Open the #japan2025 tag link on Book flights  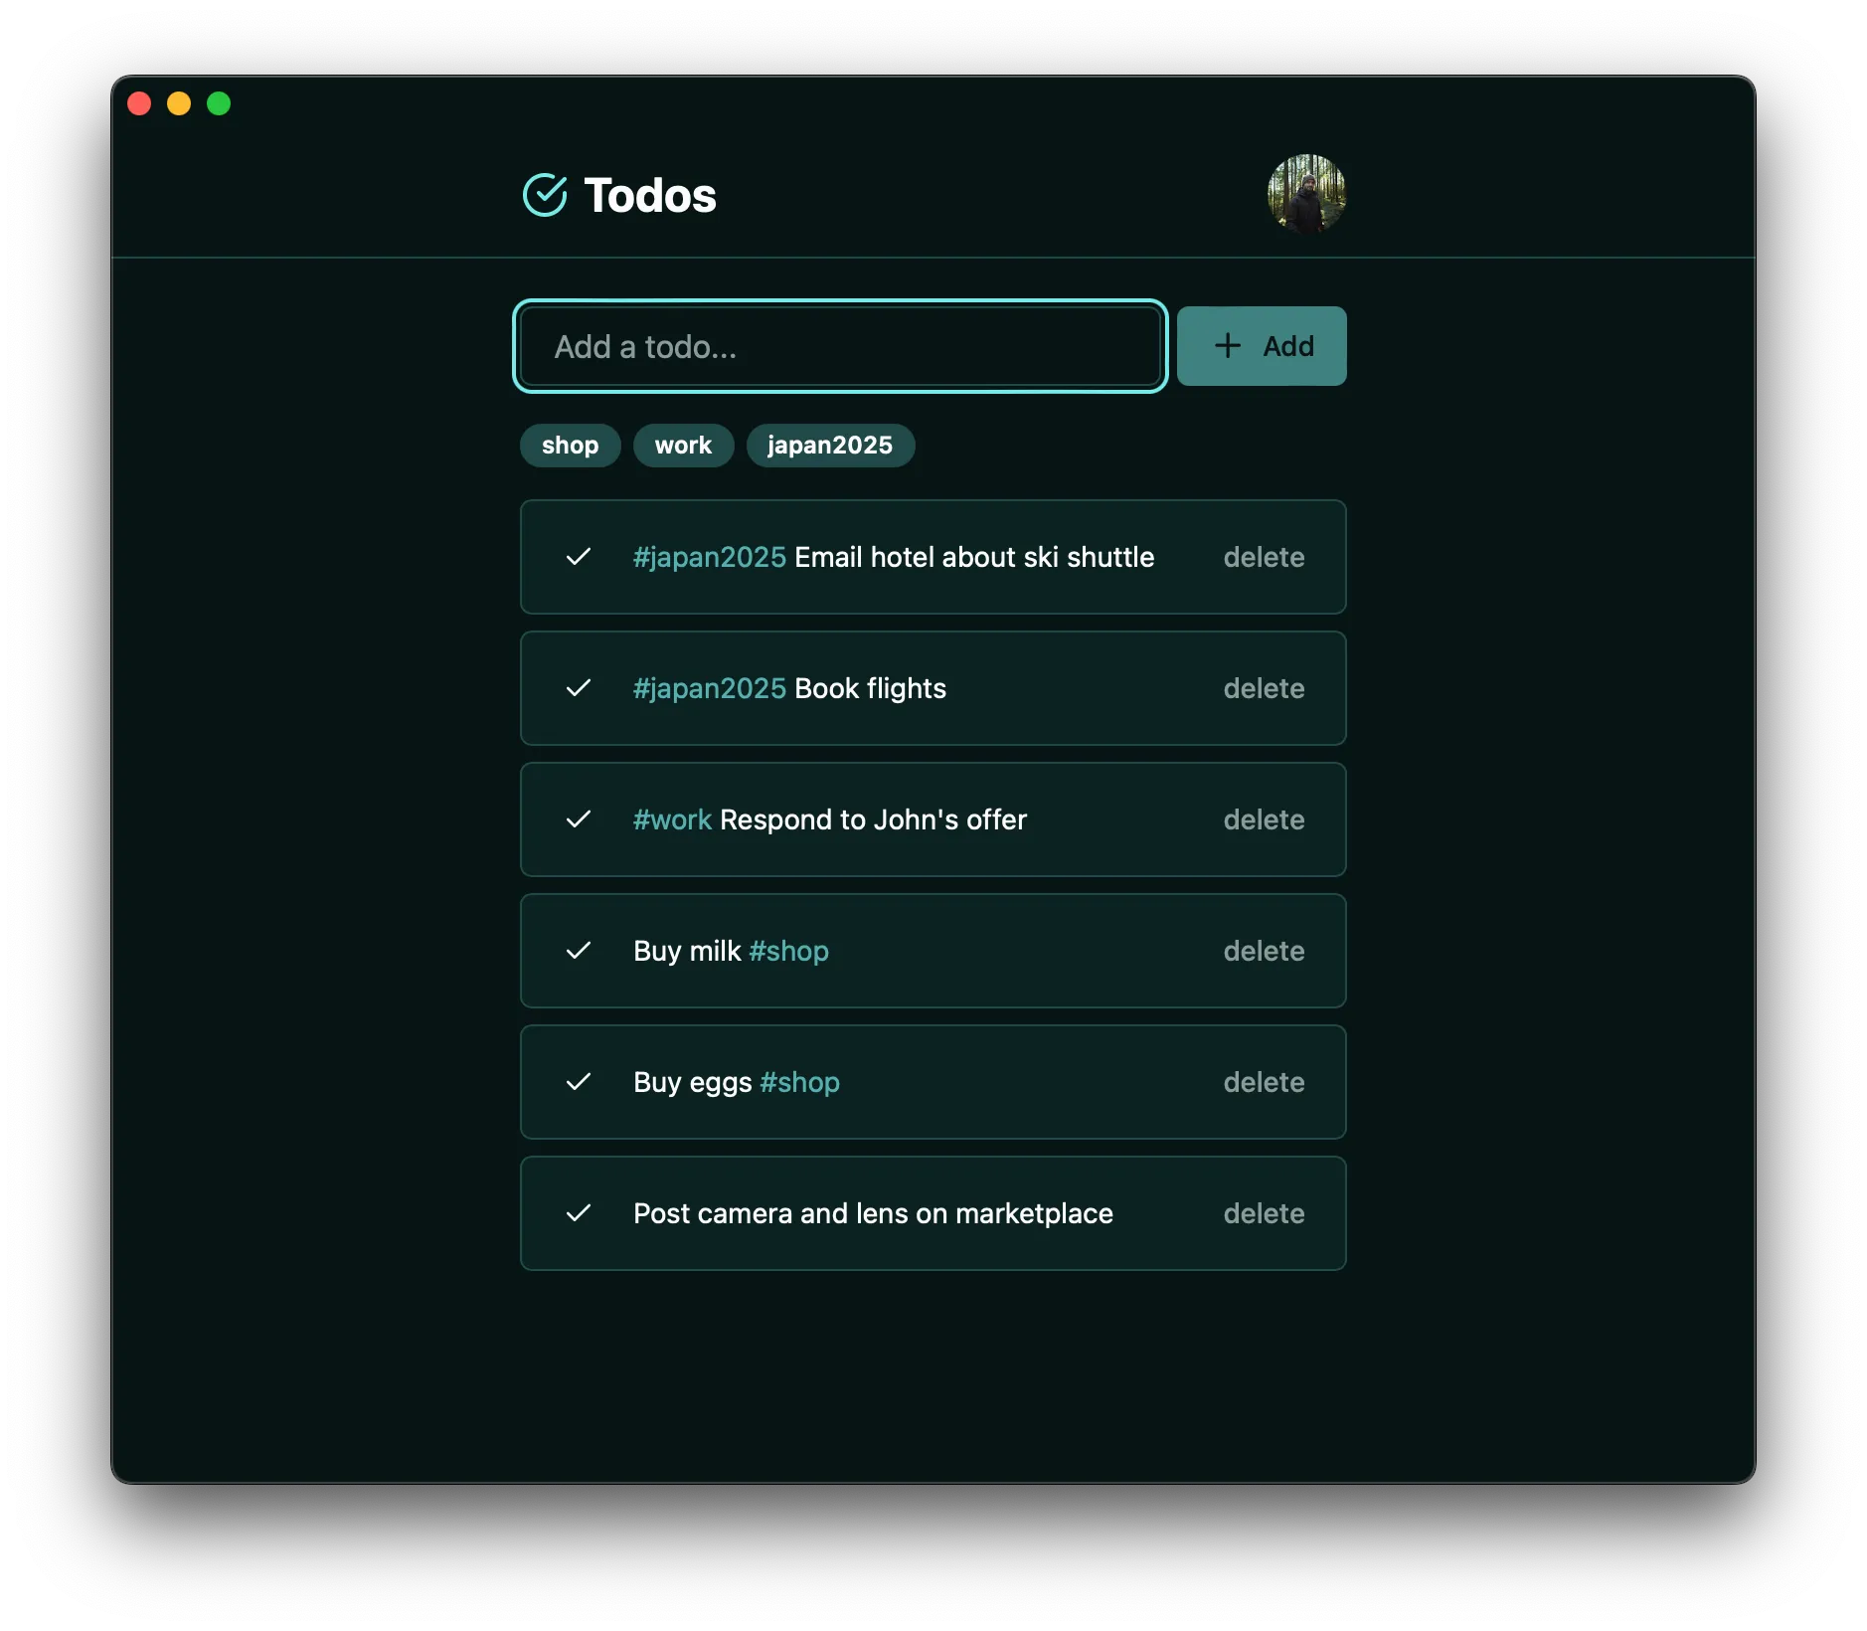click(x=710, y=688)
